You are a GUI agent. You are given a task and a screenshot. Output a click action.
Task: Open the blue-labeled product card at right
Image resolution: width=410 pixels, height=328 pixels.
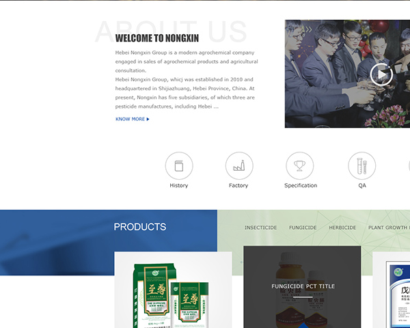[392, 290]
